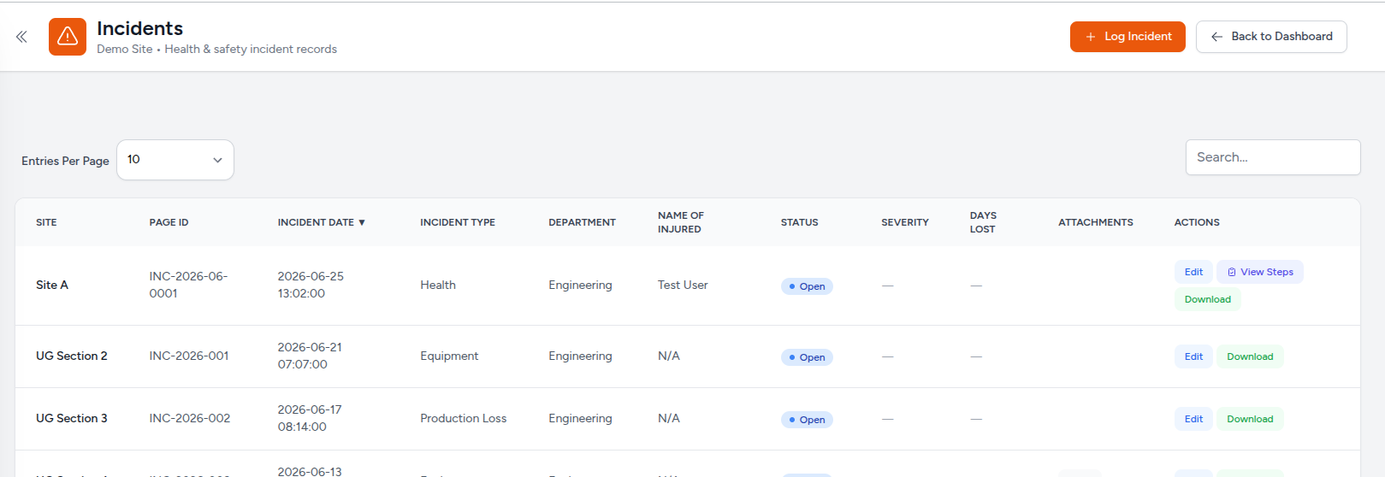The height and width of the screenshot is (477, 1385).
Task: Edit the UG Section 3 incident
Action: [1193, 419]
